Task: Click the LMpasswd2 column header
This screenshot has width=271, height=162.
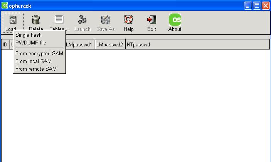Action: click(x=110, y=45)
